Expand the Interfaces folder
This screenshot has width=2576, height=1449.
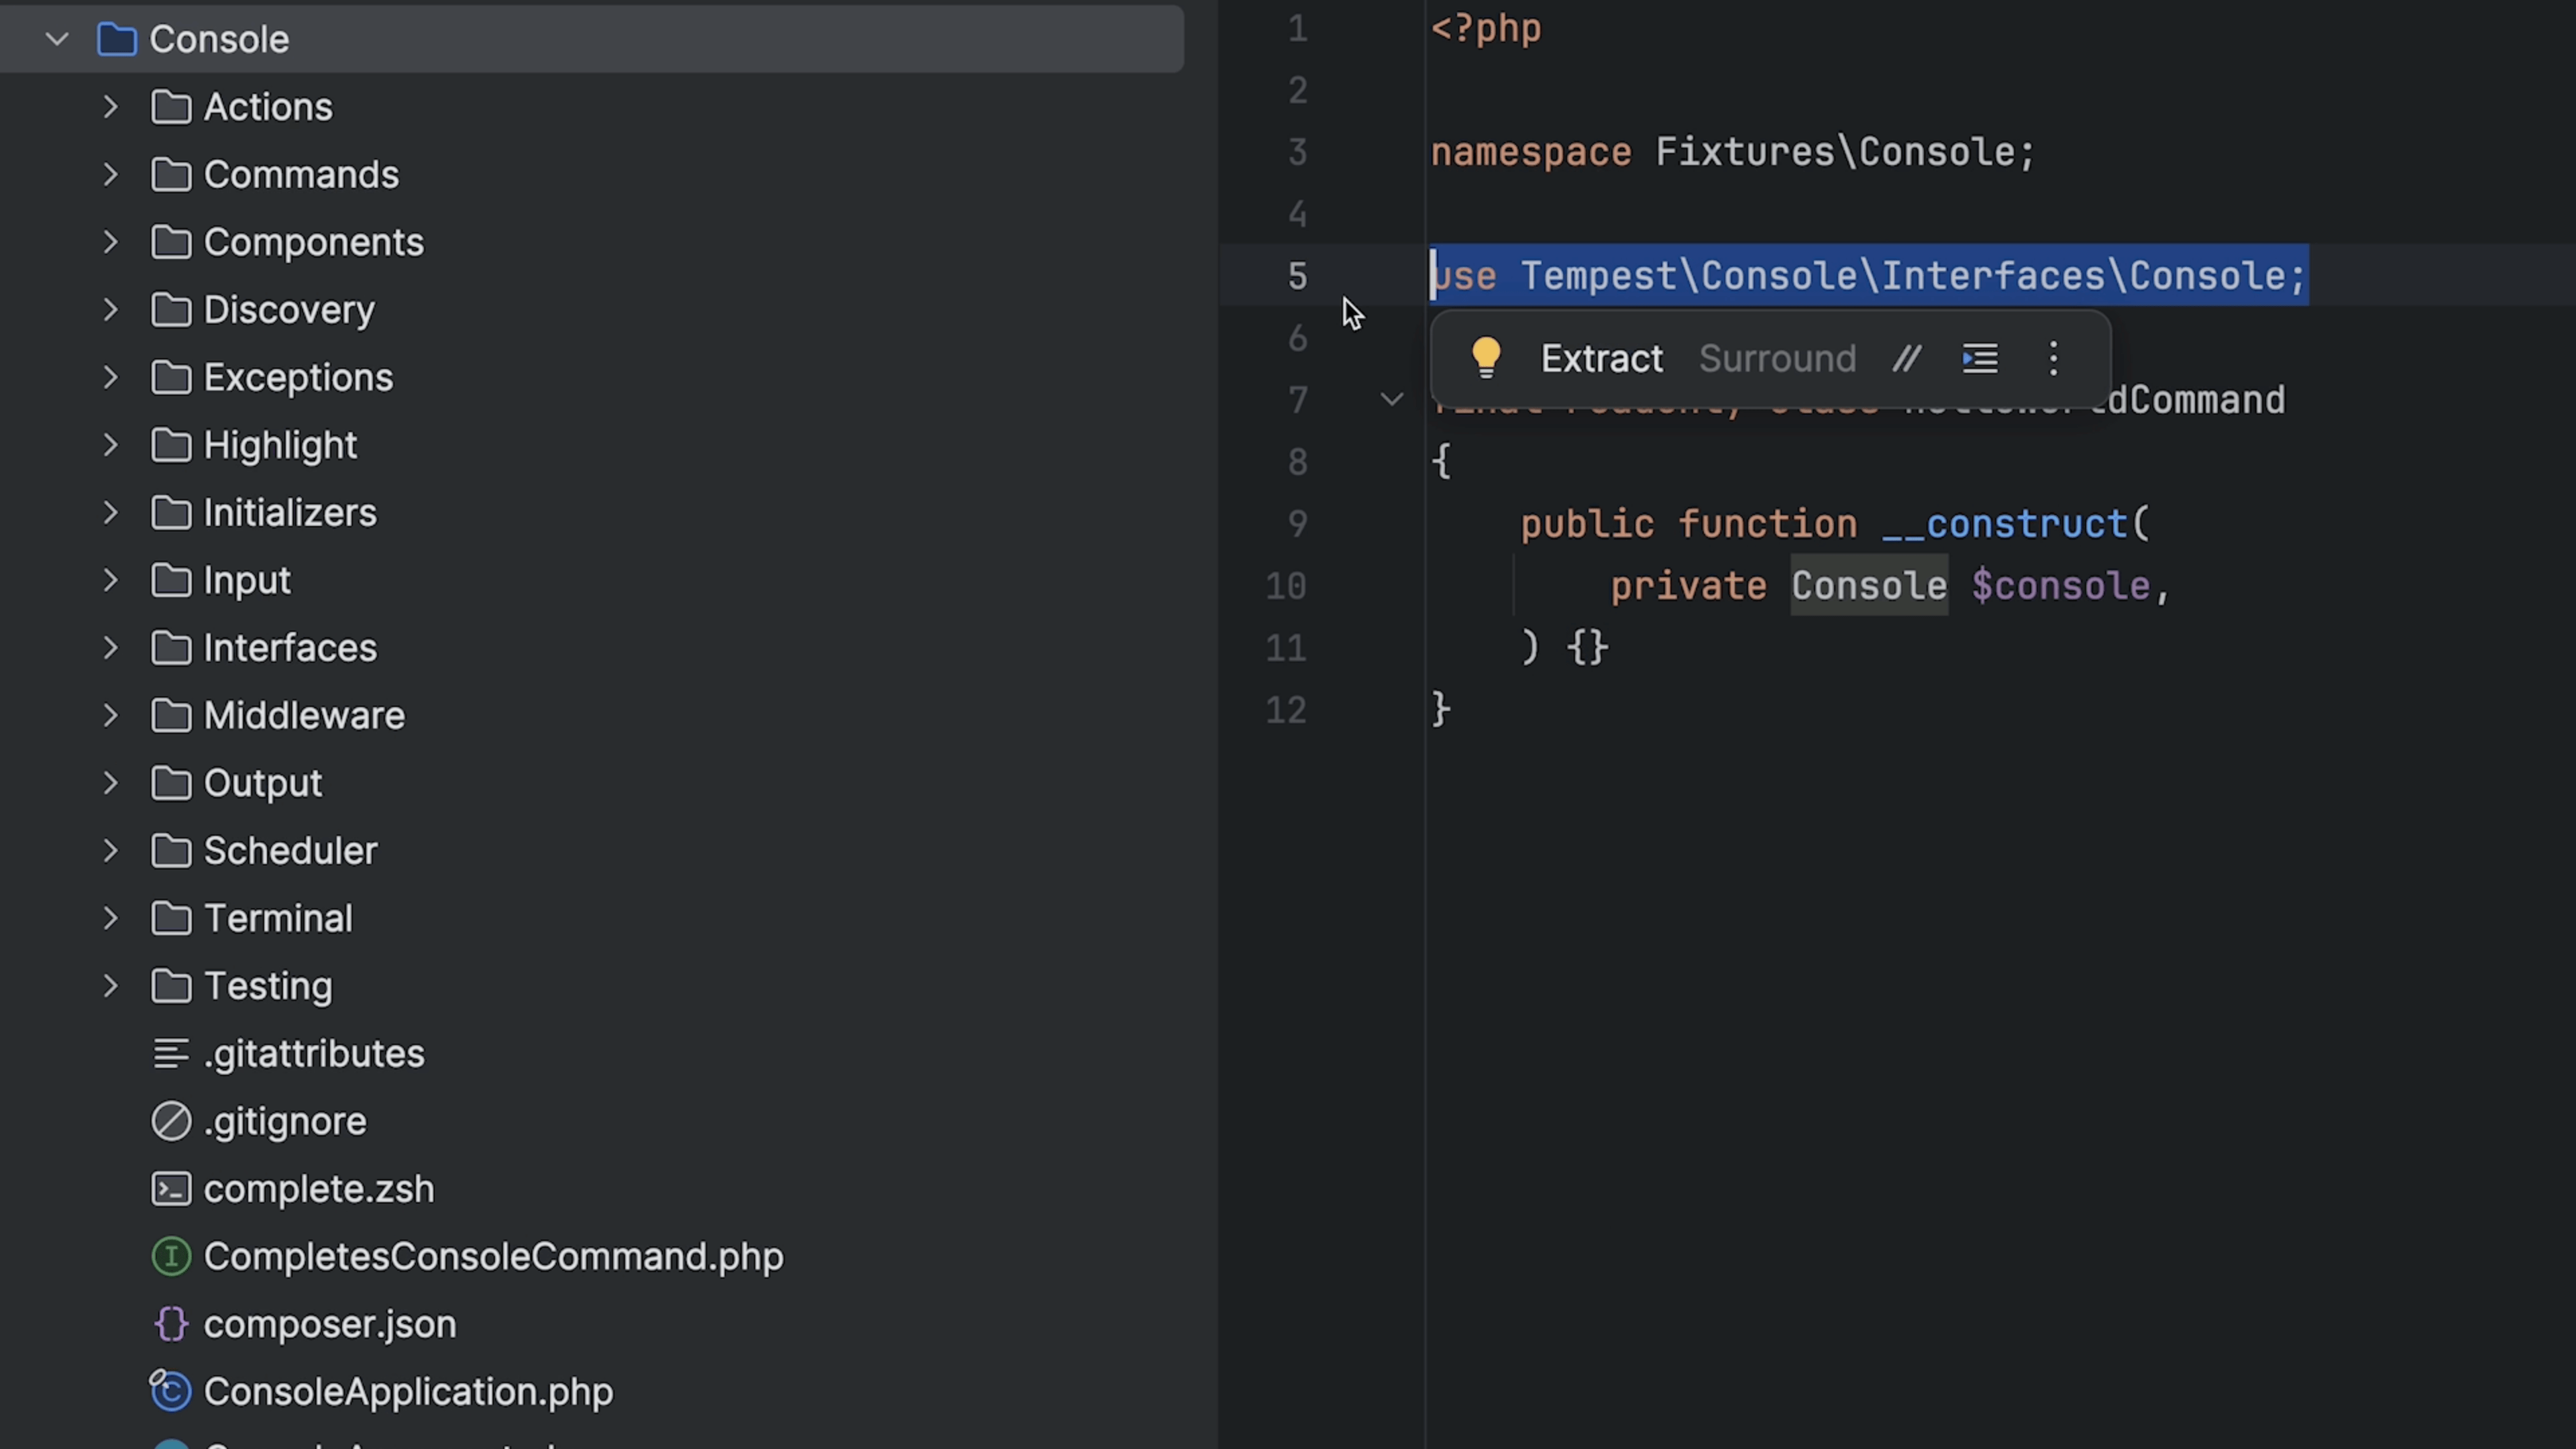[111, 646]
